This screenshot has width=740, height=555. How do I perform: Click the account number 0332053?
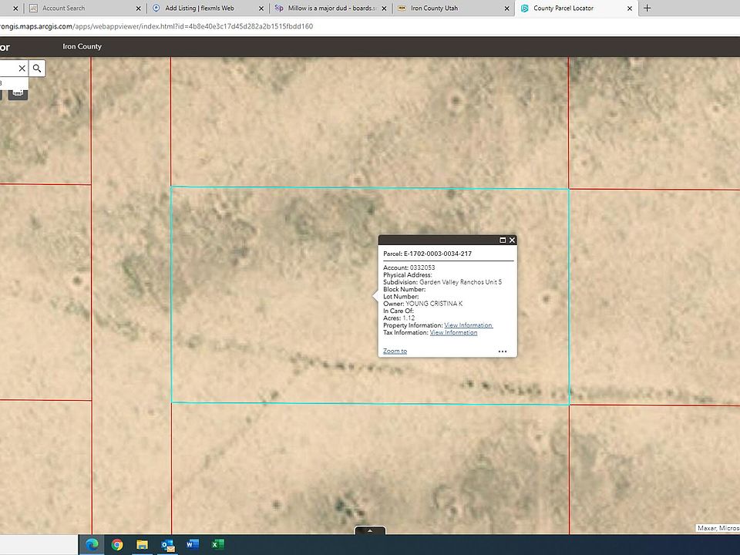pos(422,267)
